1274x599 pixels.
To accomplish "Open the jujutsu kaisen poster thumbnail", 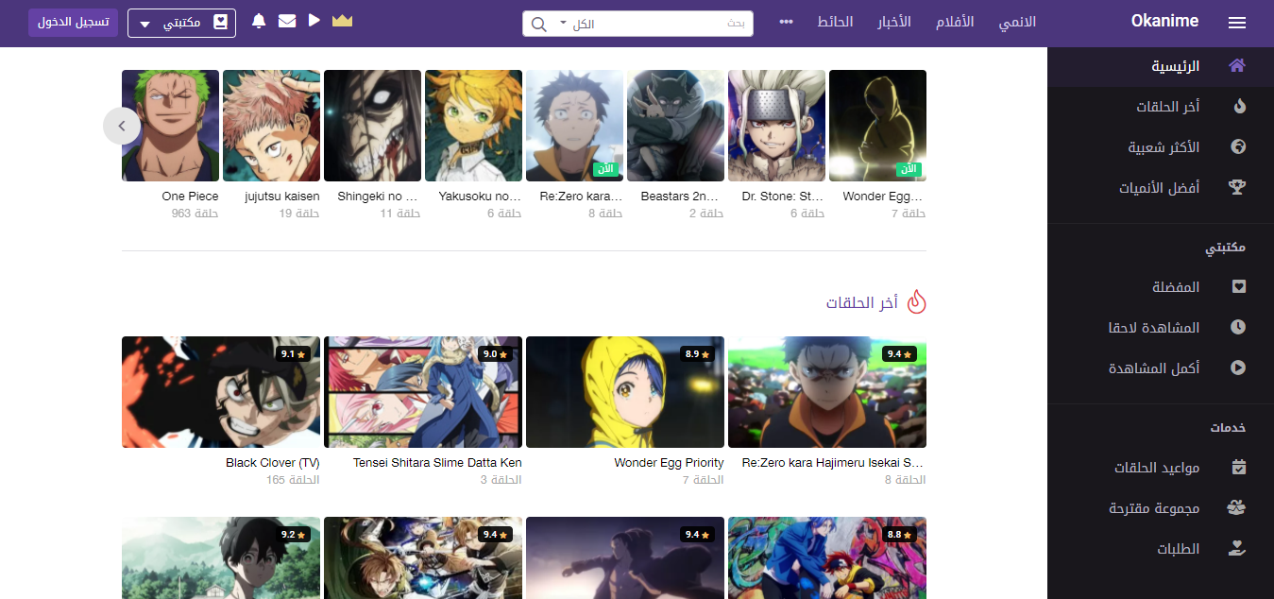I will [x=271, y=126].
